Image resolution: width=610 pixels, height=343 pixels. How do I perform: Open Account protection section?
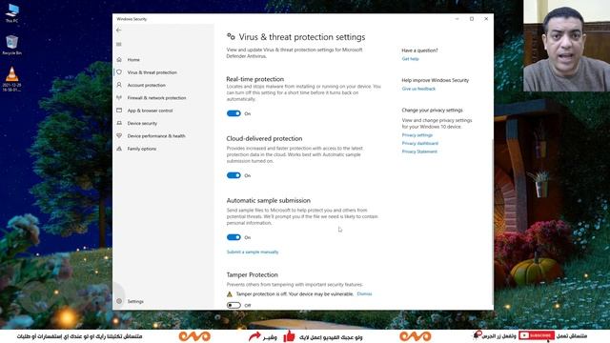point(146,85)
